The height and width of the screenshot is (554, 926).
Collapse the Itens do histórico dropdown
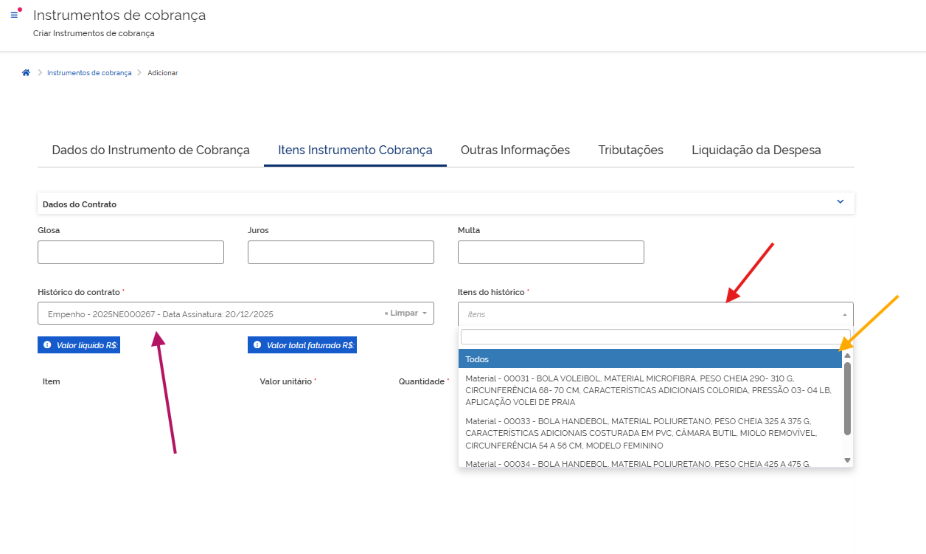[844, 314]
